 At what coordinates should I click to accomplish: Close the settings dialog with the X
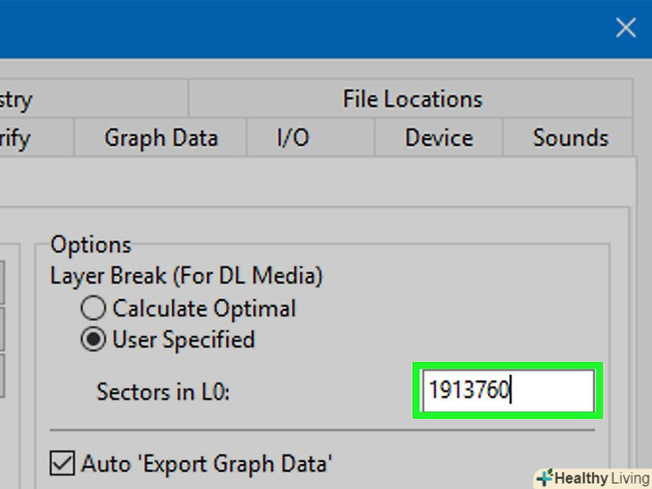625,29
